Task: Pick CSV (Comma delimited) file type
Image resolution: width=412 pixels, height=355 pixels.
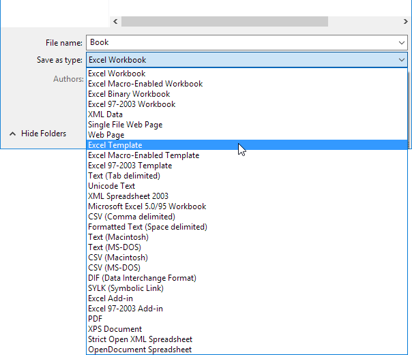Action: pyautogui.click(x=131, y=217)
